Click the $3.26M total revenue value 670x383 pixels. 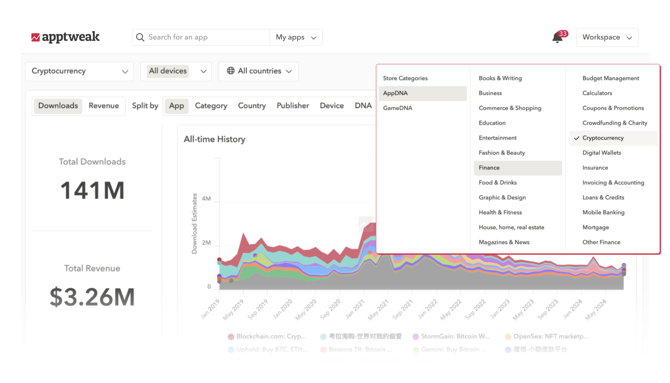coord(92,297)
